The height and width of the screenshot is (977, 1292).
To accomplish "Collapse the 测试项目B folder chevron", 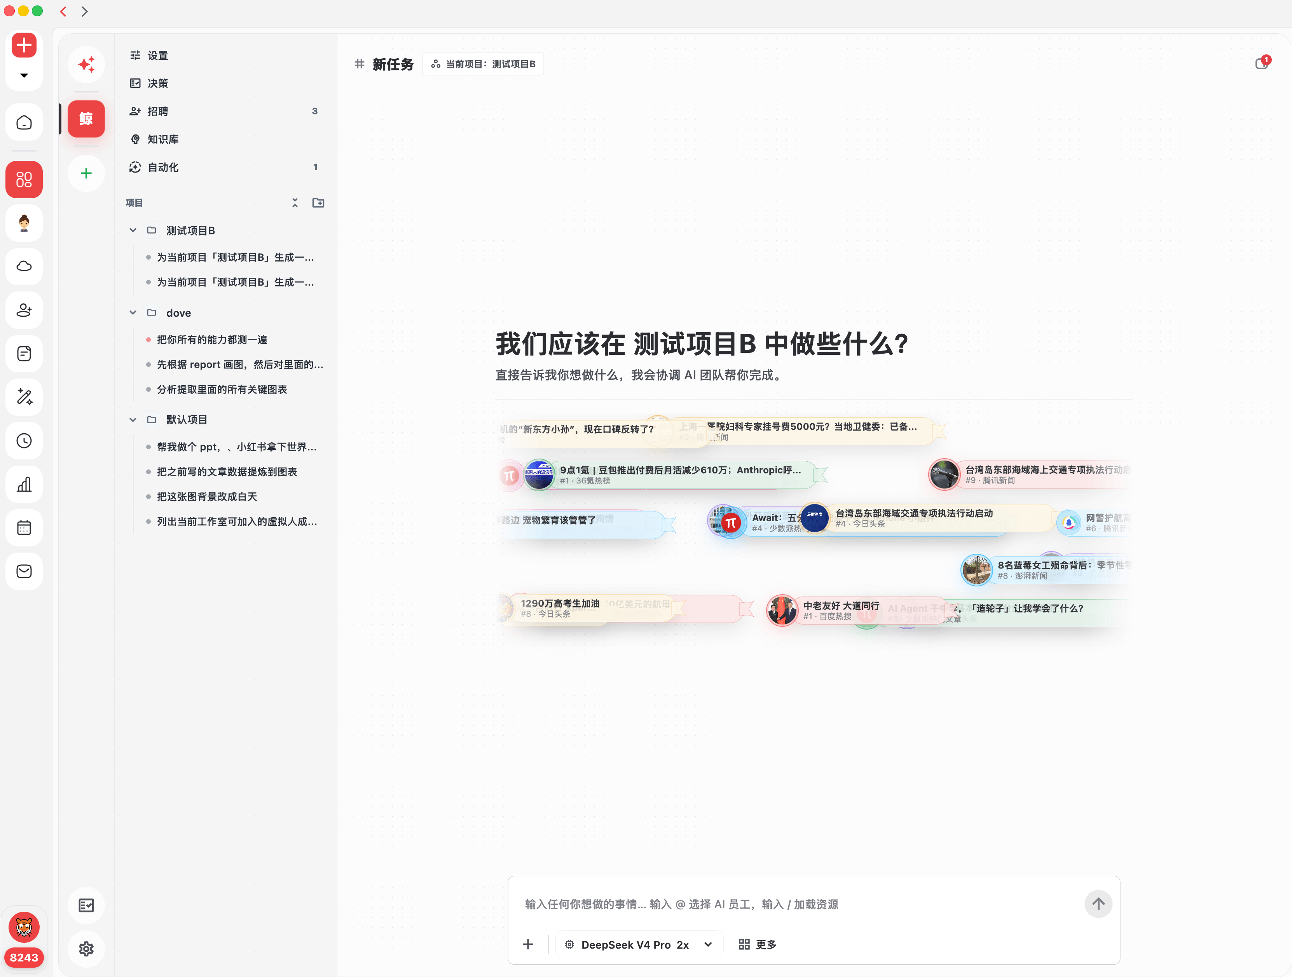I will click(133, 231).
